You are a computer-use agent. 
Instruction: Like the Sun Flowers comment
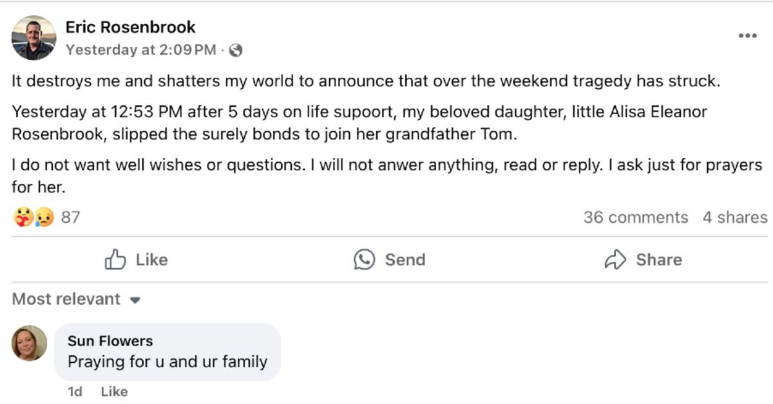(114, 392)
